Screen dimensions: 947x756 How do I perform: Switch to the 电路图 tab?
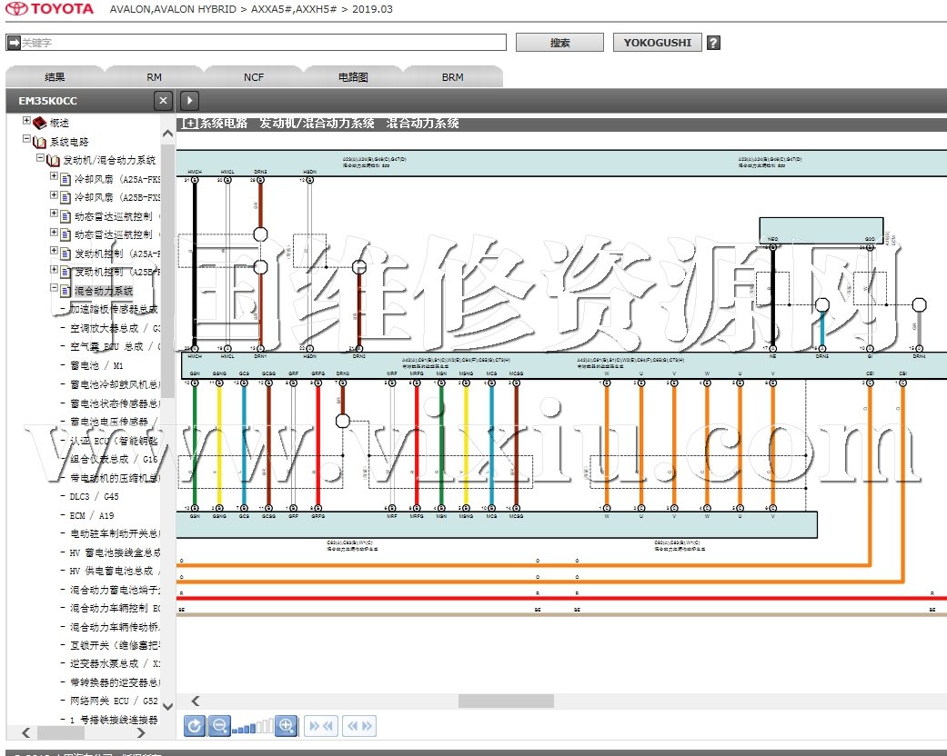(x=353, y=77)
